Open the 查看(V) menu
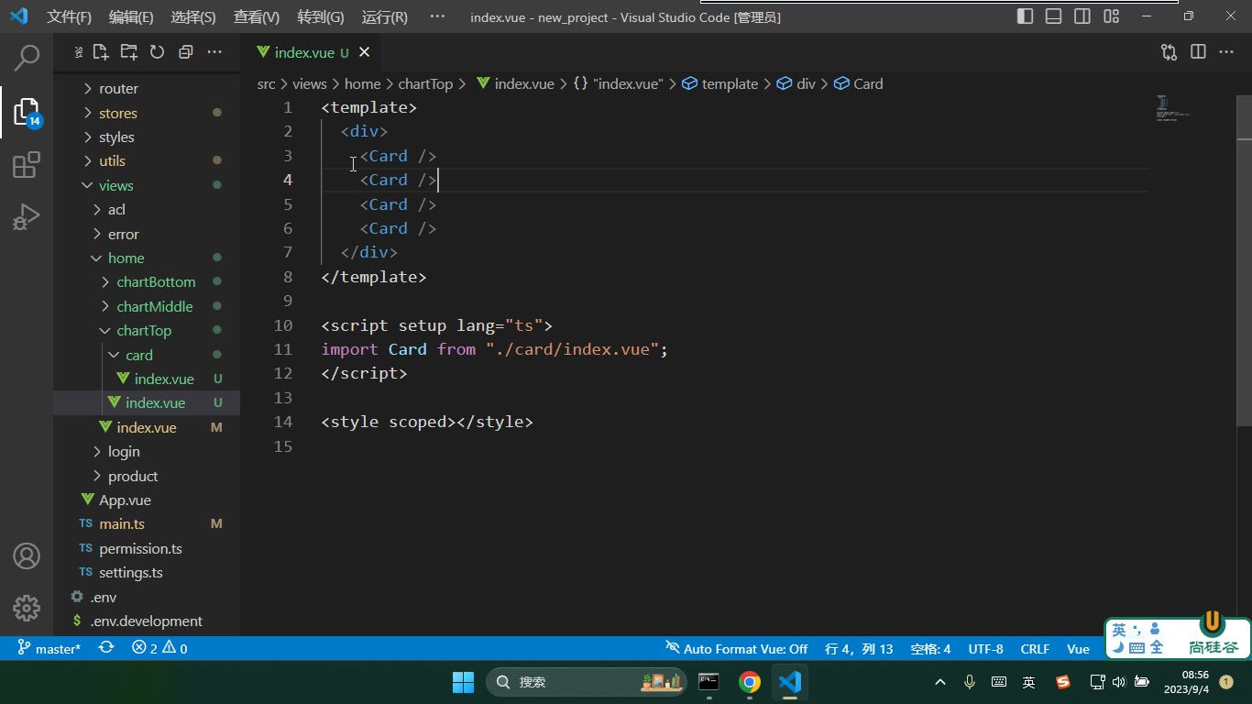The height and width of the screenshot is (704, 1252). pyautogui.click(x=257, y=16)
